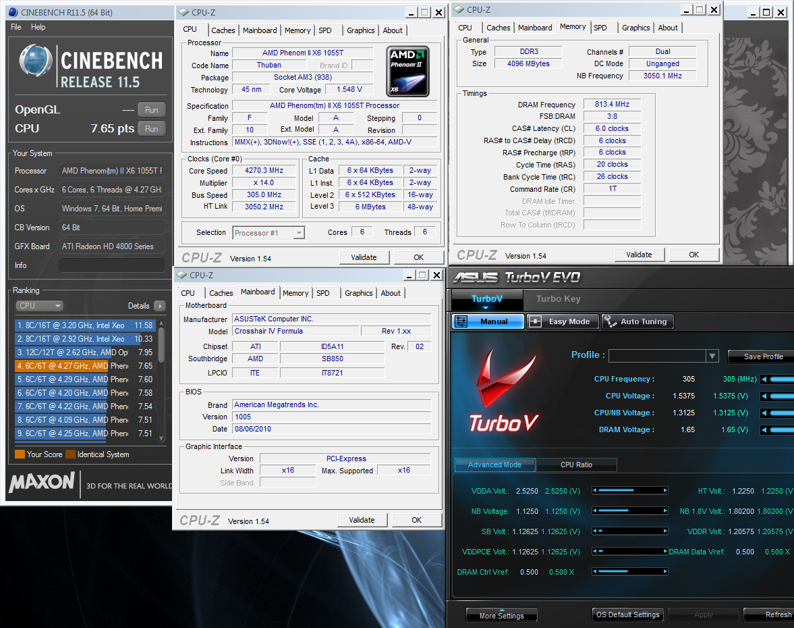Click the left arrow next to CPU Voltage 1.5375 (V)

pyautogui.click(x=764, y=396)
